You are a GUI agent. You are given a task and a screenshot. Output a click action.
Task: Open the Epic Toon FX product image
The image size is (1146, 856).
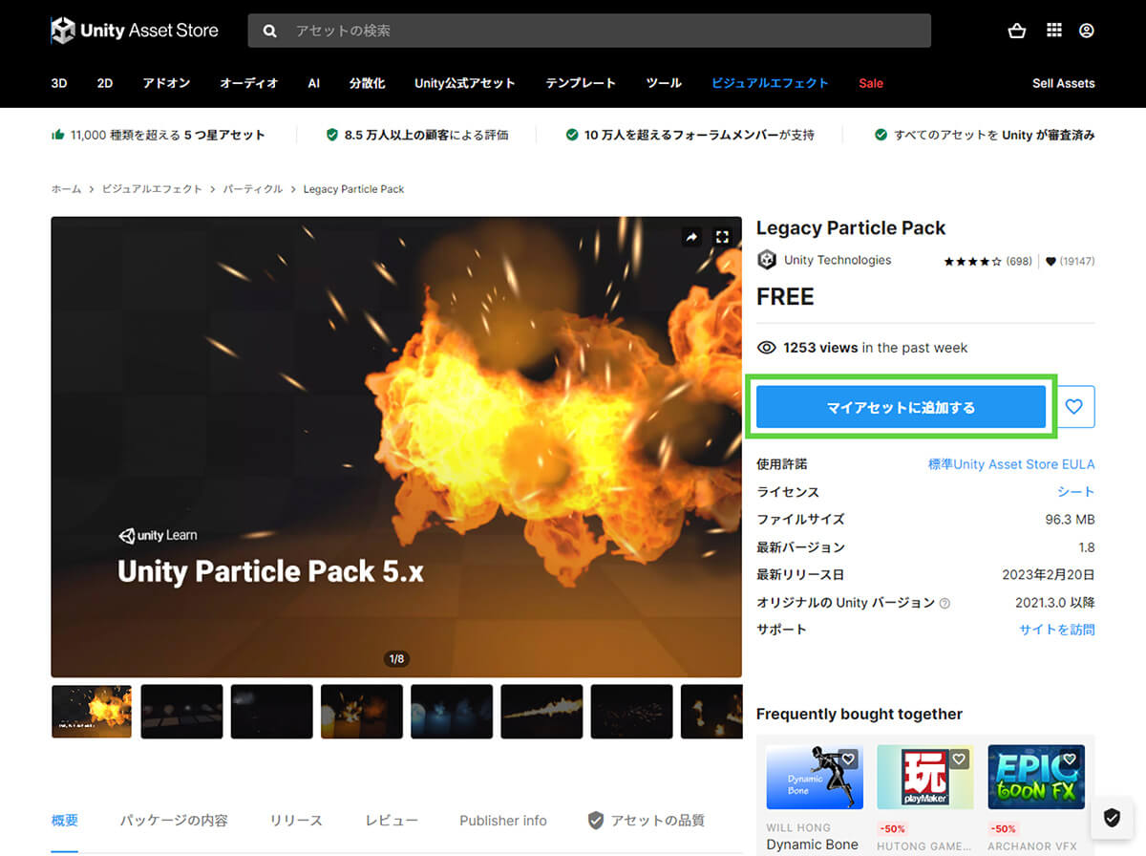click(1036, 778)
